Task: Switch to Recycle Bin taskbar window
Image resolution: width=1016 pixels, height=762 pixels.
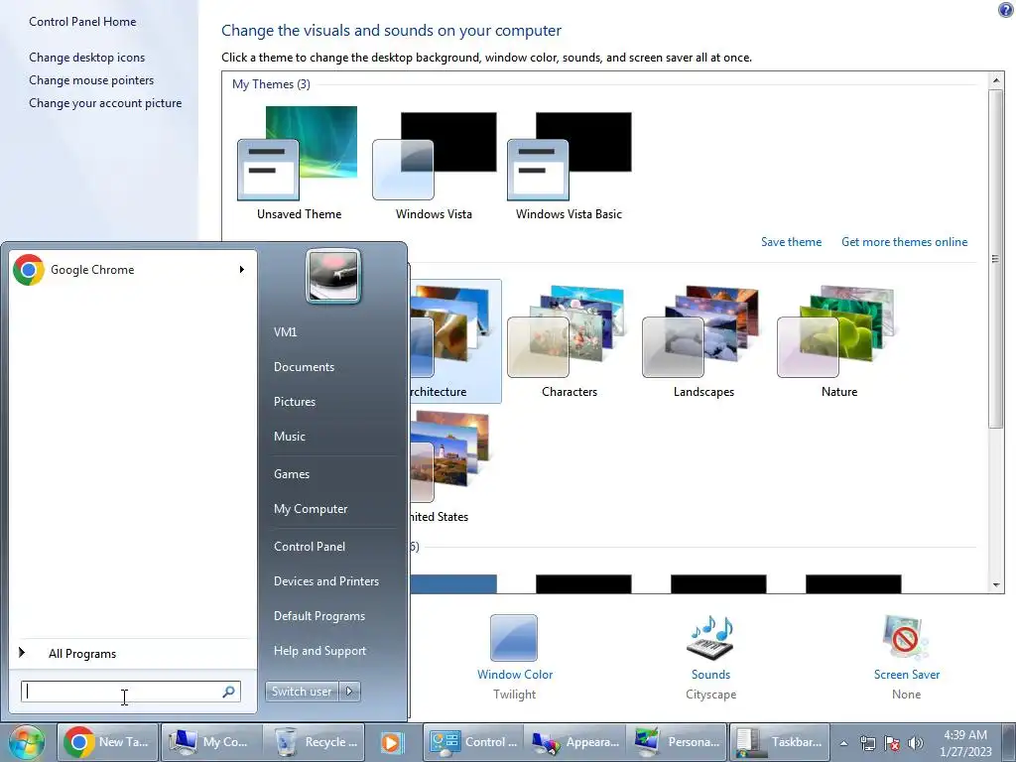Action: [315, 742]
